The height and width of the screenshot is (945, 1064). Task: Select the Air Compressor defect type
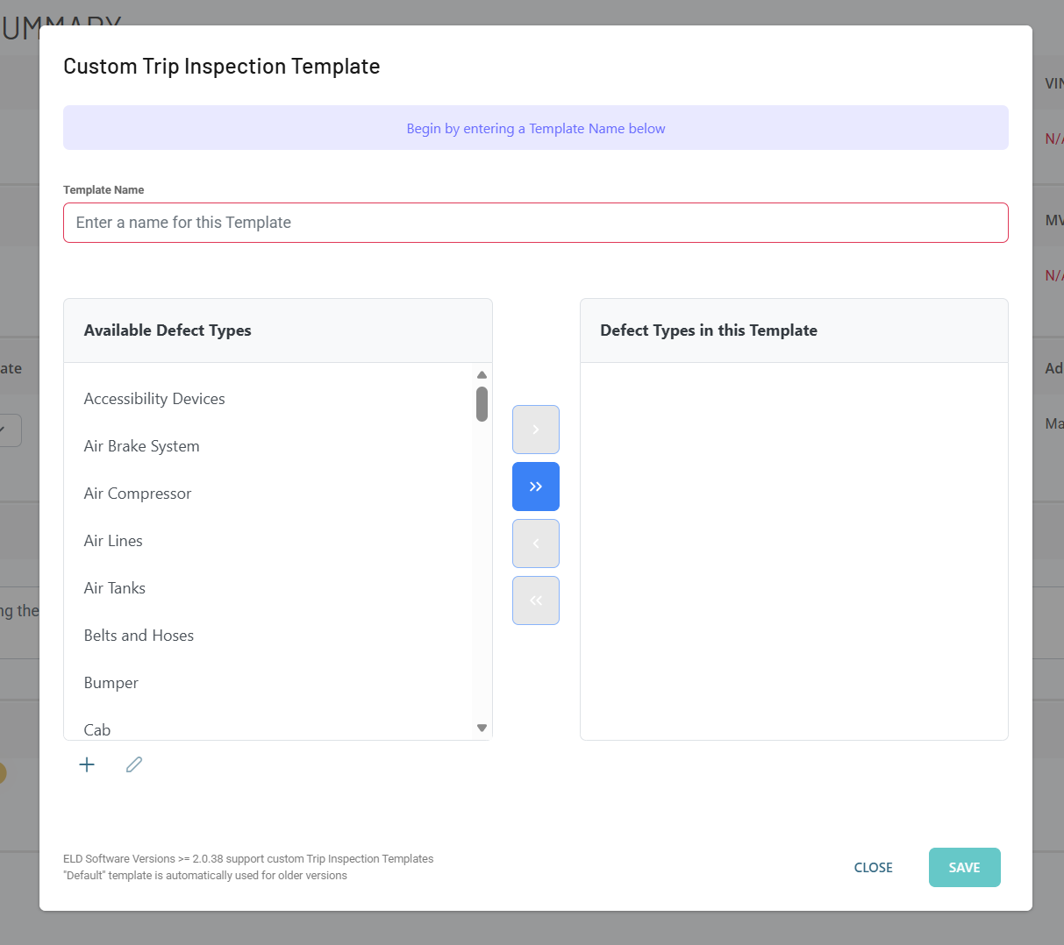point(137,493)
